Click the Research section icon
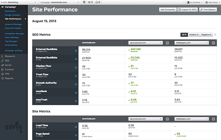Image resolution: width=221 pixels, height=140 pixels. 2,56
